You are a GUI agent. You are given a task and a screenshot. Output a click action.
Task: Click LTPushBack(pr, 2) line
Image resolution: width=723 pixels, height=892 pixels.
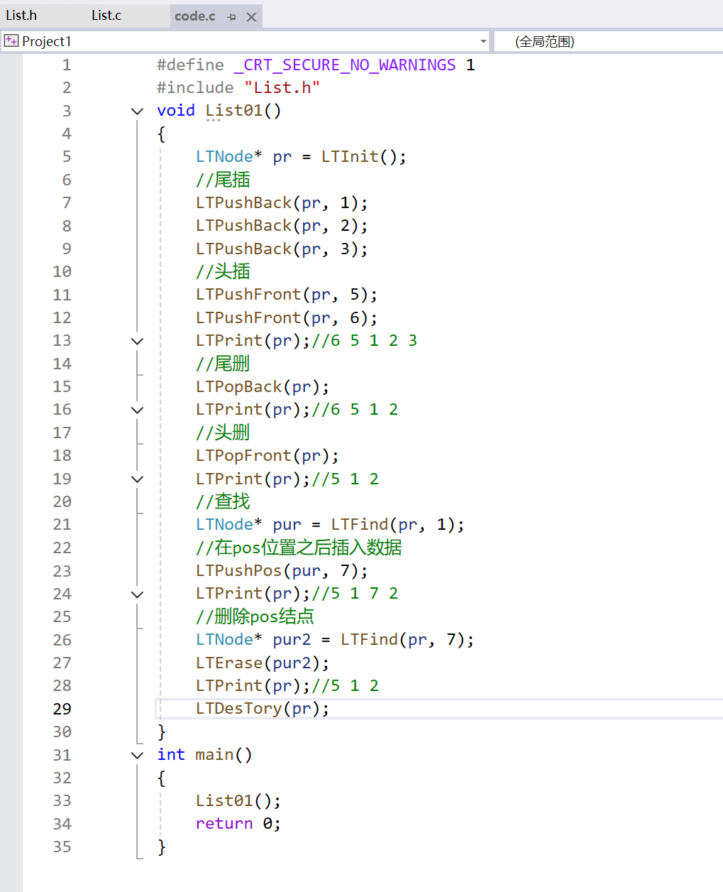(282, 226)
